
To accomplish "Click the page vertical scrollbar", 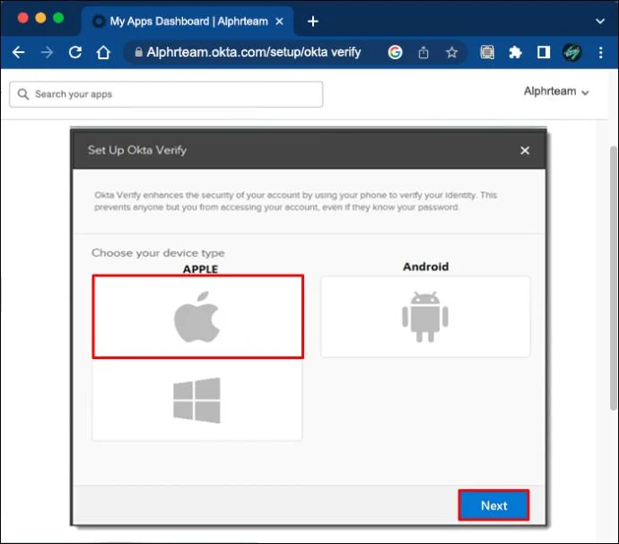I will [x=613, y=278].
